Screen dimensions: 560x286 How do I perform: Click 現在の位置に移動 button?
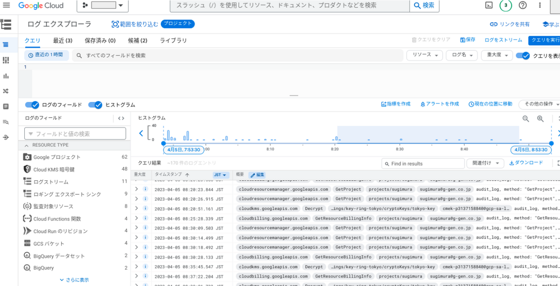coord(490,104)
